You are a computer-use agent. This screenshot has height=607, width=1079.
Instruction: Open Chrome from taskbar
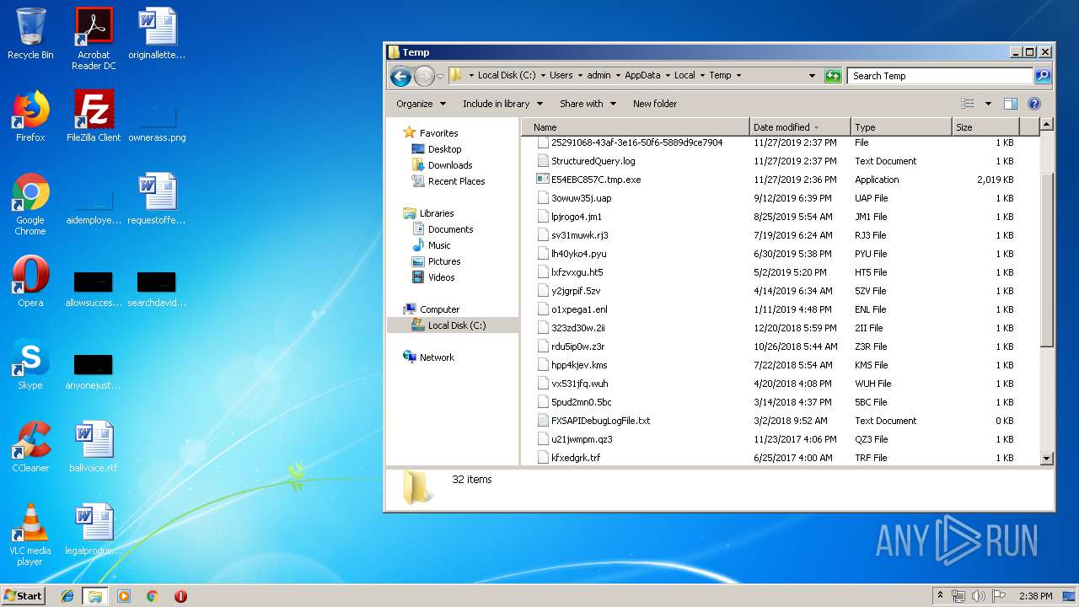coord(153,596)
